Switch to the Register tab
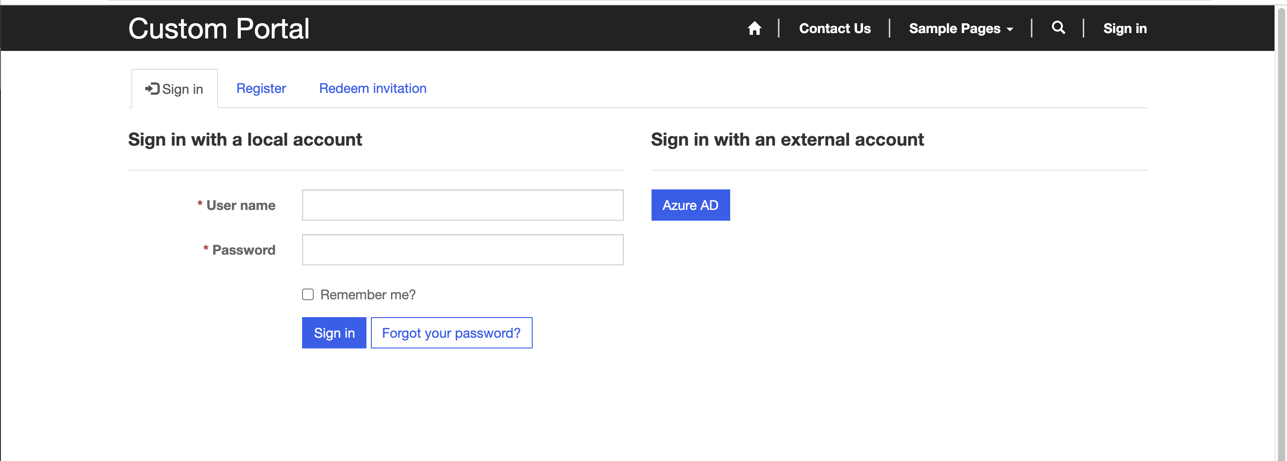This screenshot has width=1287, height=461. (261, 88)
